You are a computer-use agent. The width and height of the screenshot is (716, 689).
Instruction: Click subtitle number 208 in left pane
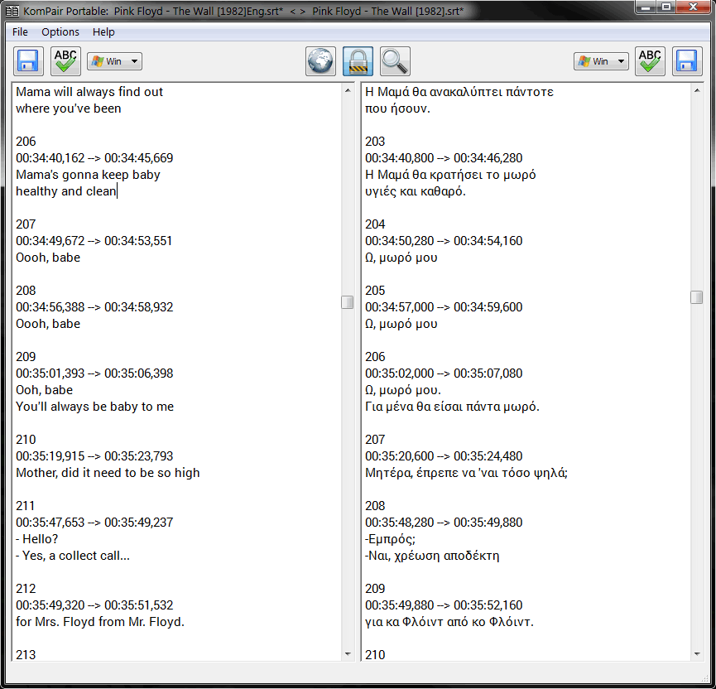(26, 291)
